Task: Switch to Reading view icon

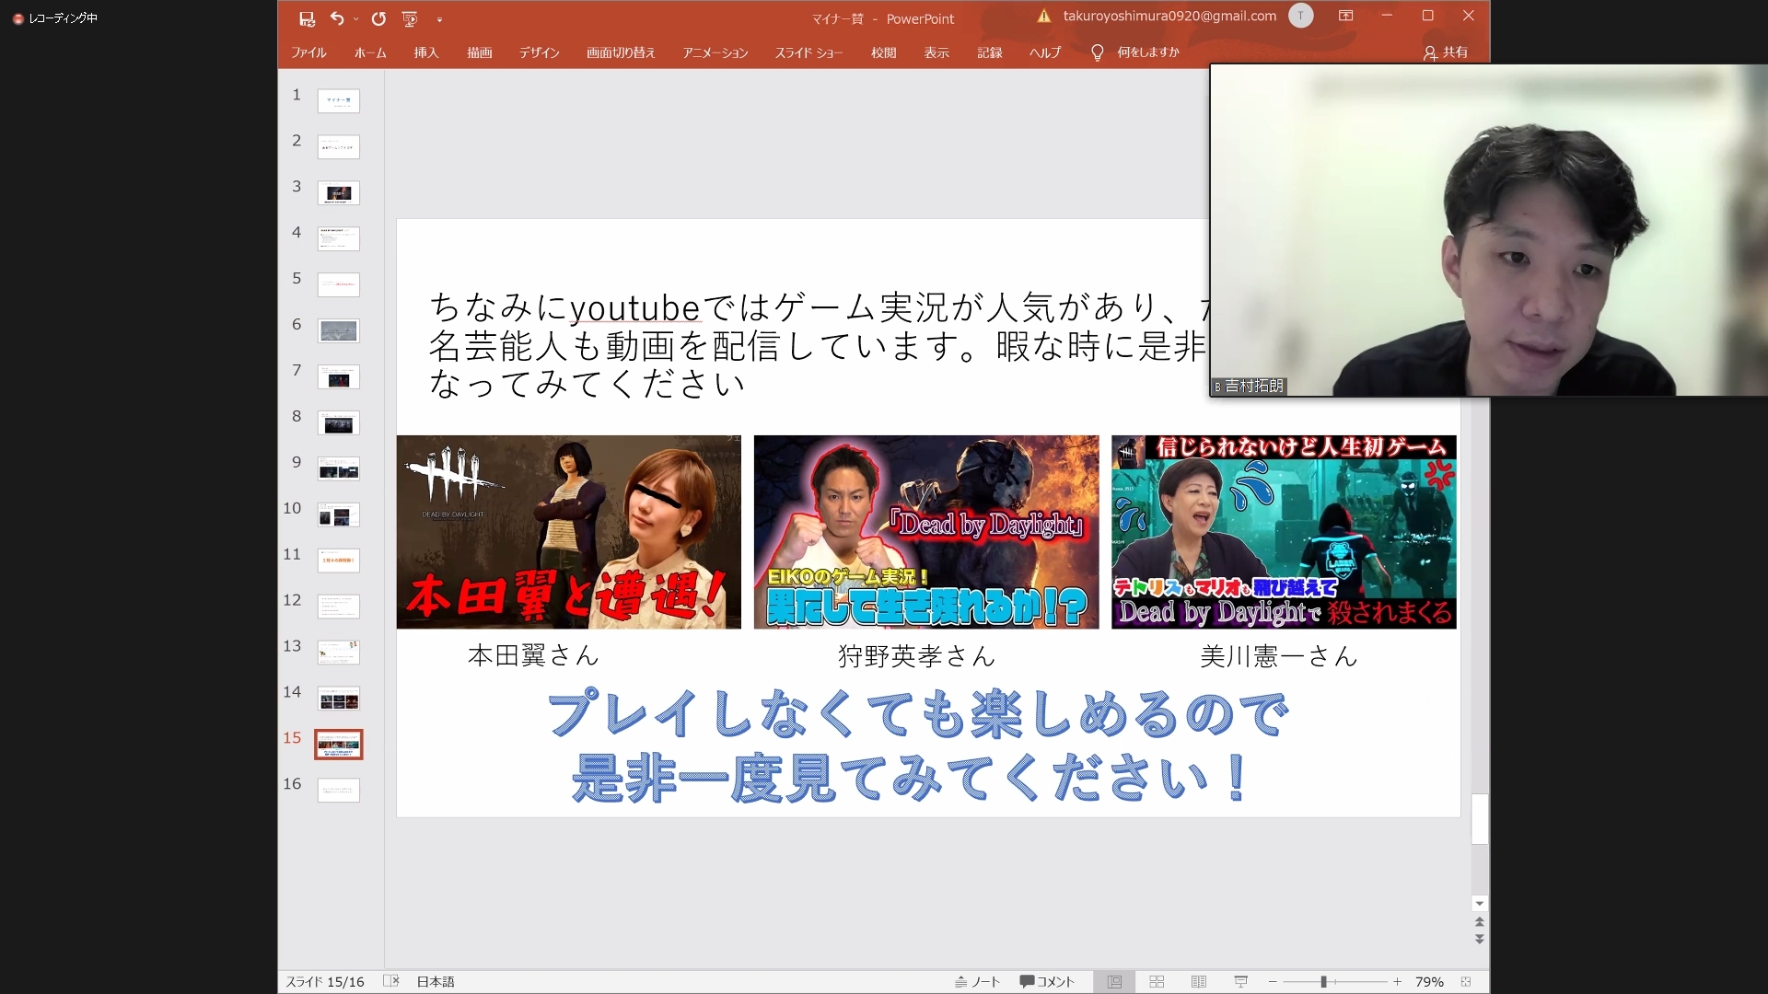Action: 1199,982
